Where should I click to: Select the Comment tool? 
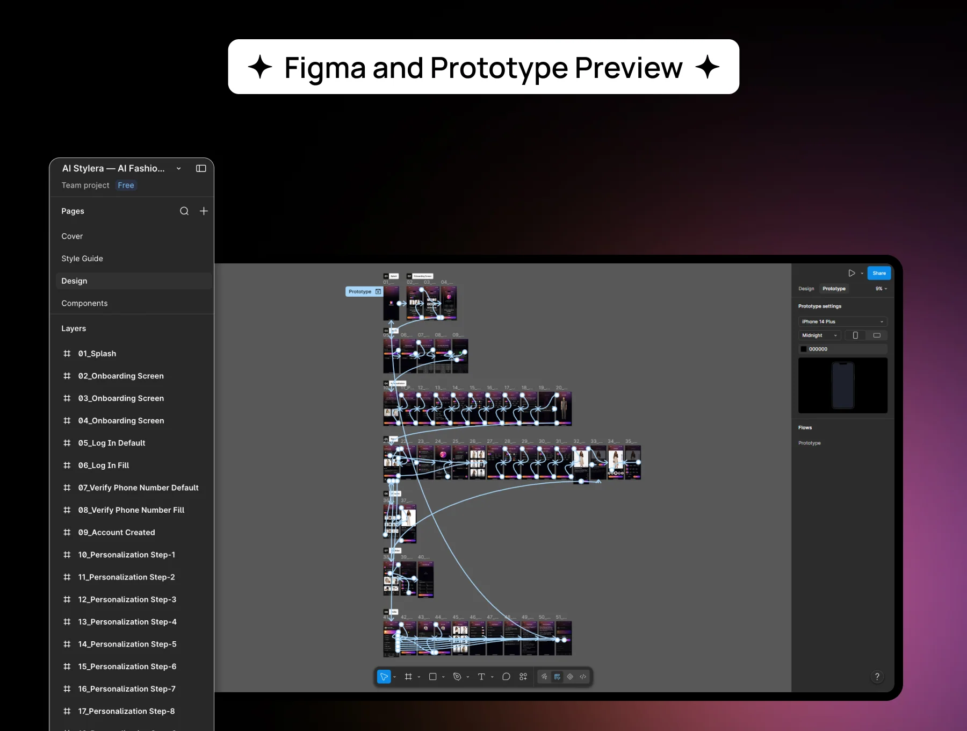click(506, 677)
